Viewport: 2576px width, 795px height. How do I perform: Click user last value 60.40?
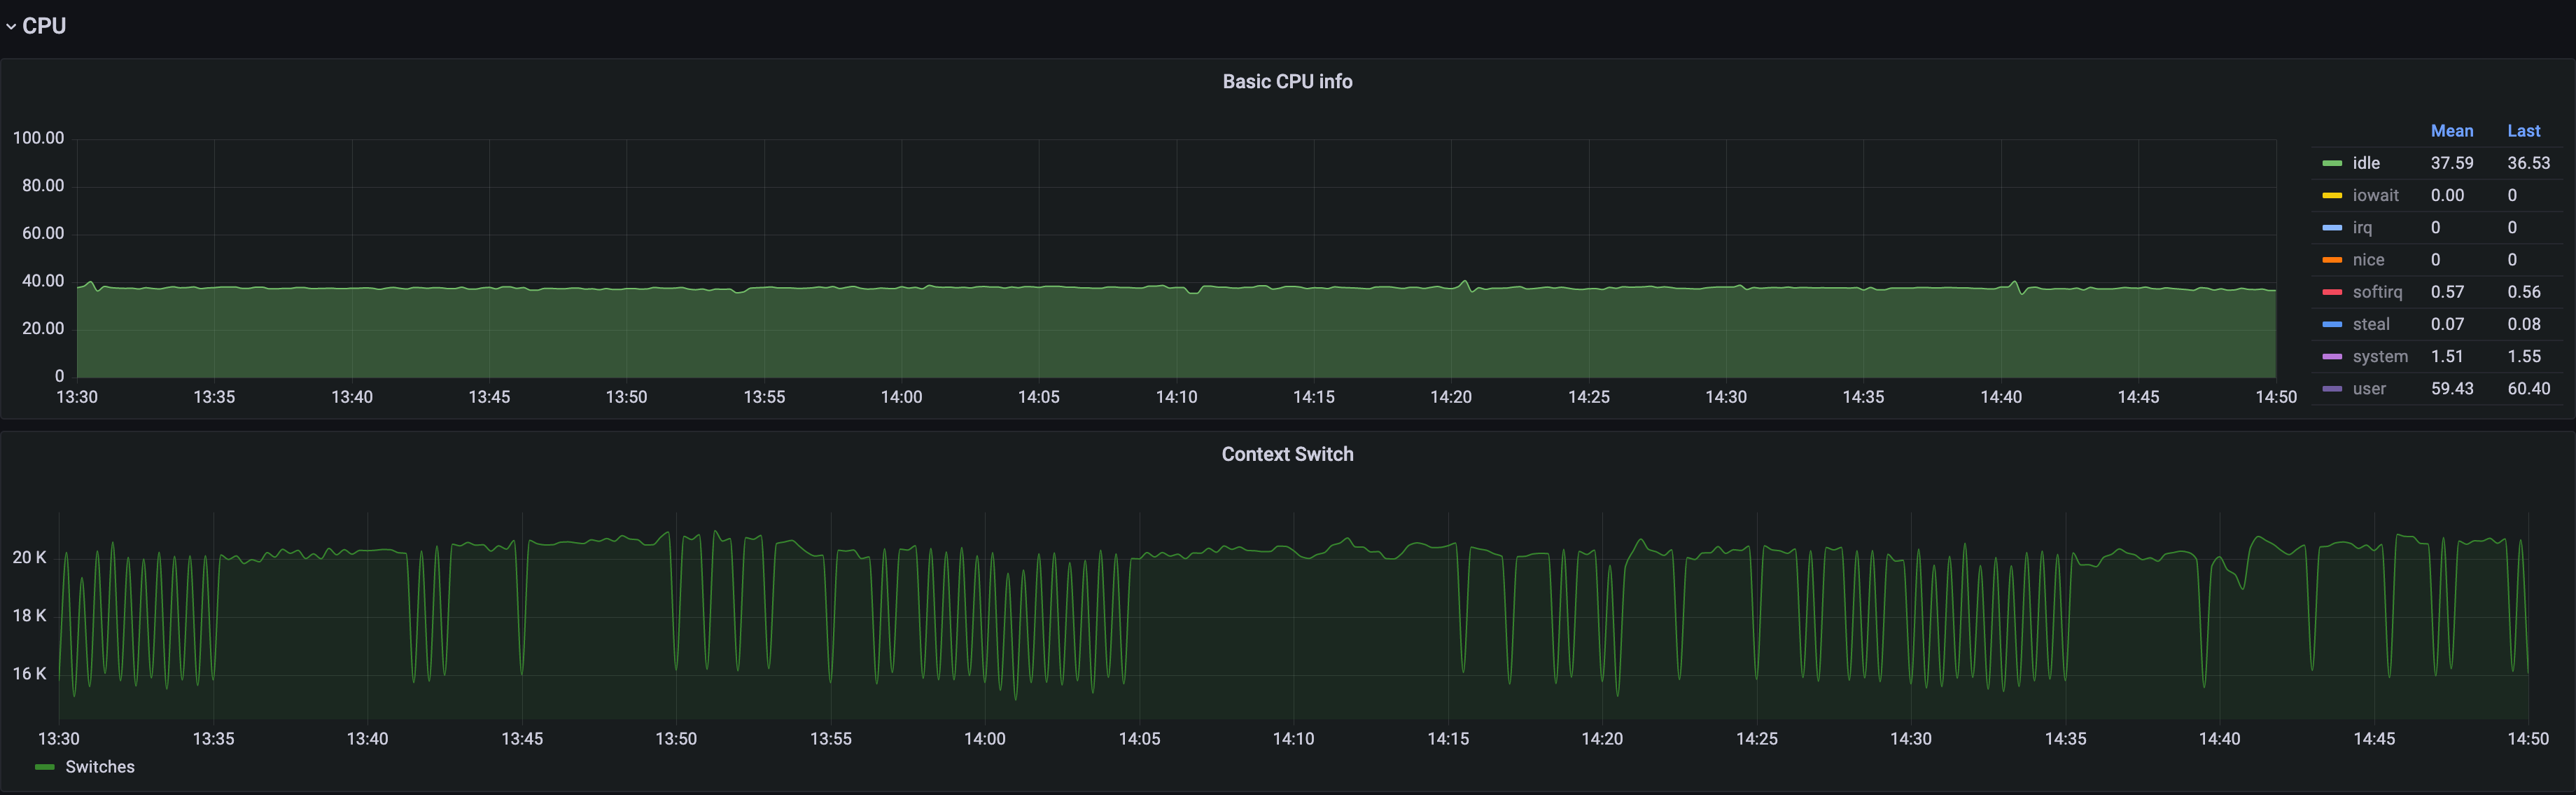coord(2528,389)
